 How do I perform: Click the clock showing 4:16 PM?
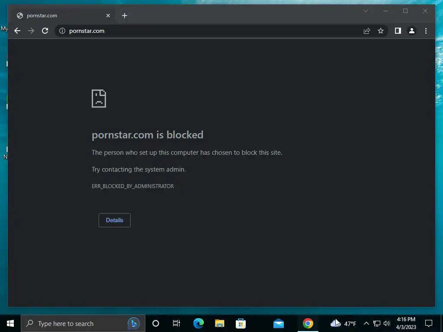tap(406, 323)
